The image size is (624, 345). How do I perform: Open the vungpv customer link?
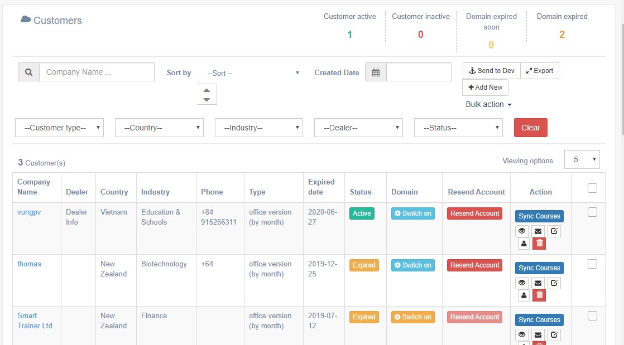click(29, 212)
